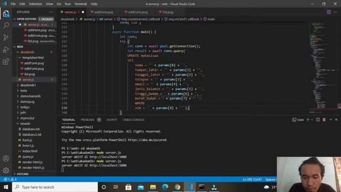Open the Run and Debug view
This screenshot has height=192, width=341.
point(6,50)
